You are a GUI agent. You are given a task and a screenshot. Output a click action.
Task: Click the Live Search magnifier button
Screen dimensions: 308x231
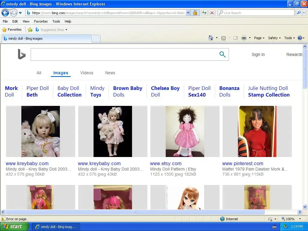click(x=299, y=13)
